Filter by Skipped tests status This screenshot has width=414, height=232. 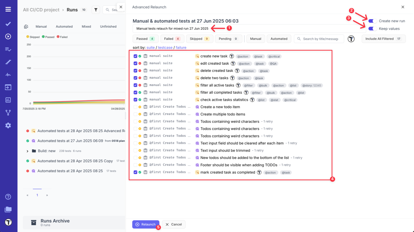pos(200,39)
